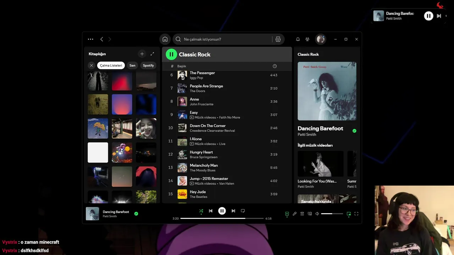Select Anne by John Frusciante

[227, 102]
